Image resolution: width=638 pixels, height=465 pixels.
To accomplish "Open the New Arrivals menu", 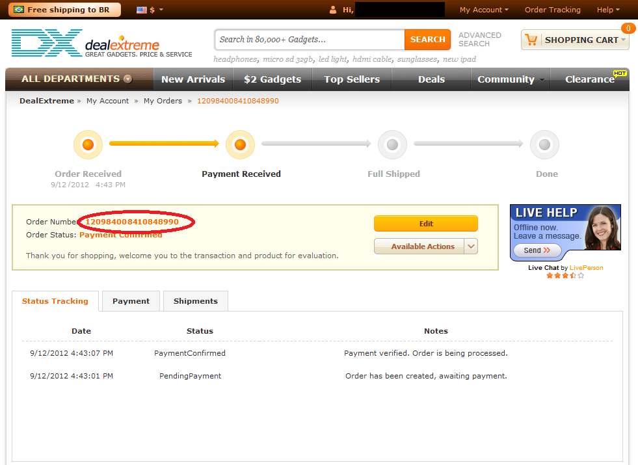I will pos(193,79).
